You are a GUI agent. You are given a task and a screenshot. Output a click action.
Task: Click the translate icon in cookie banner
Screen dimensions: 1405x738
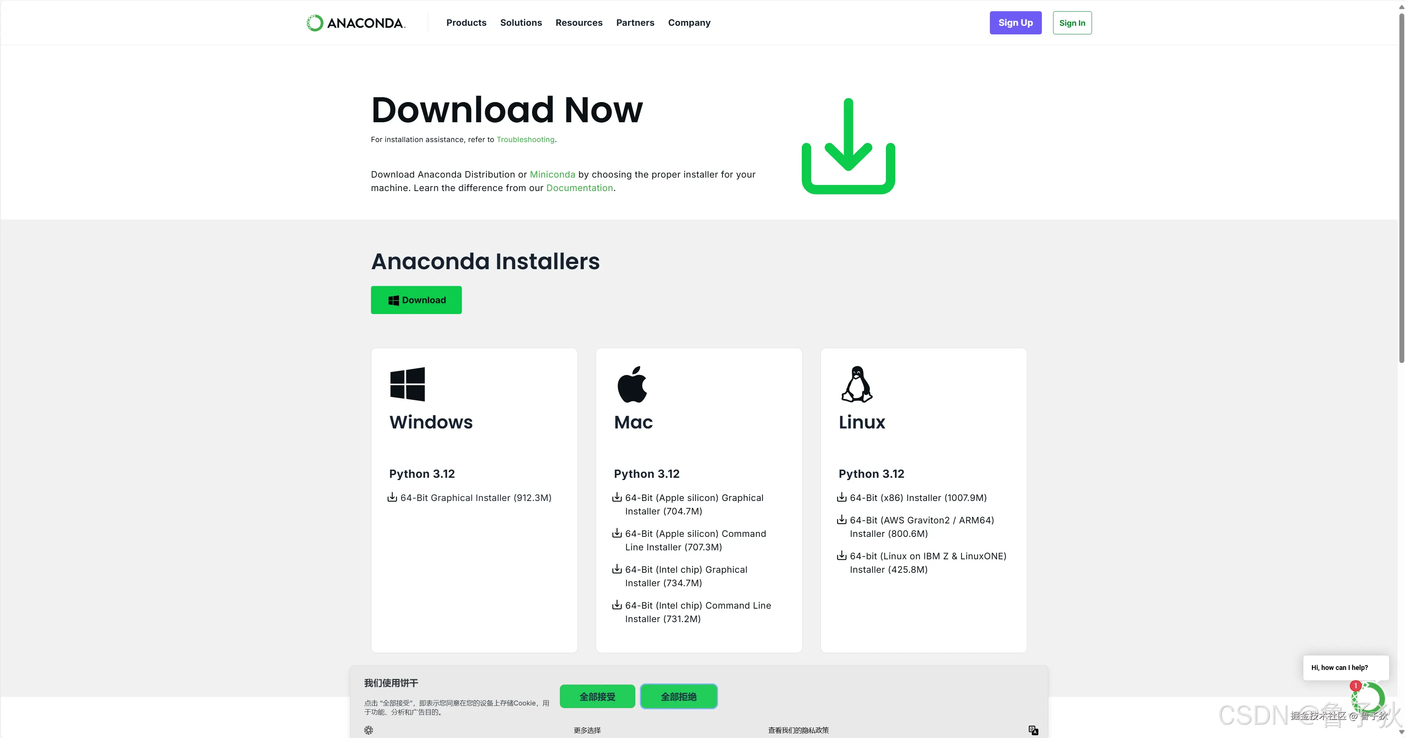point(1033,730)
